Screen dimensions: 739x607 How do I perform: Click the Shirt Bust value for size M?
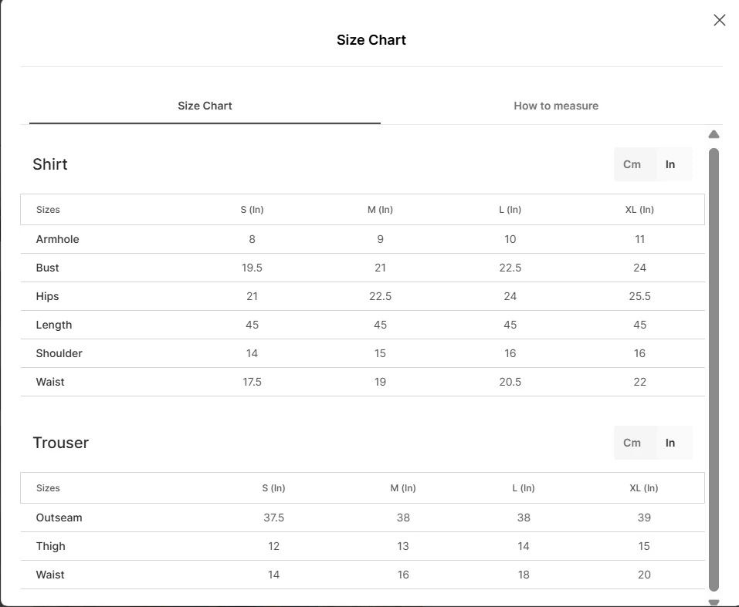click(x=380, y=268)
